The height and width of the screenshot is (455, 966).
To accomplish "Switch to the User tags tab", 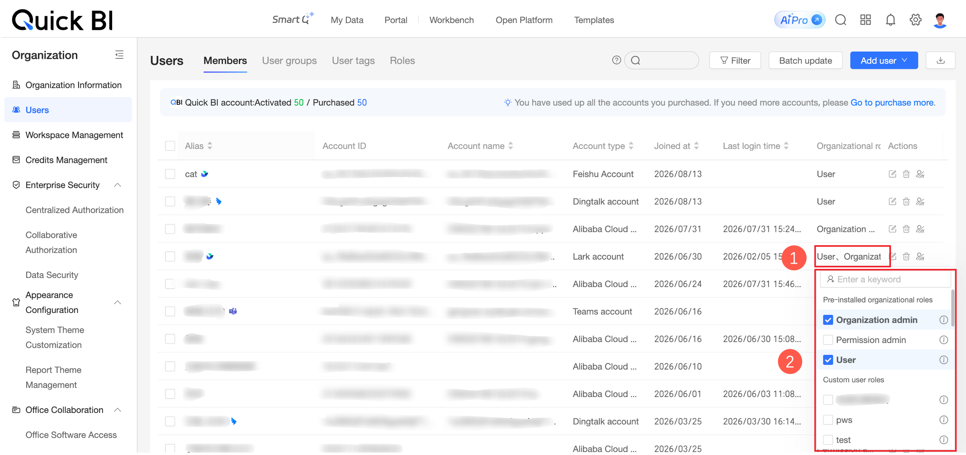I will pyautogui.click(x=353, y=60).
